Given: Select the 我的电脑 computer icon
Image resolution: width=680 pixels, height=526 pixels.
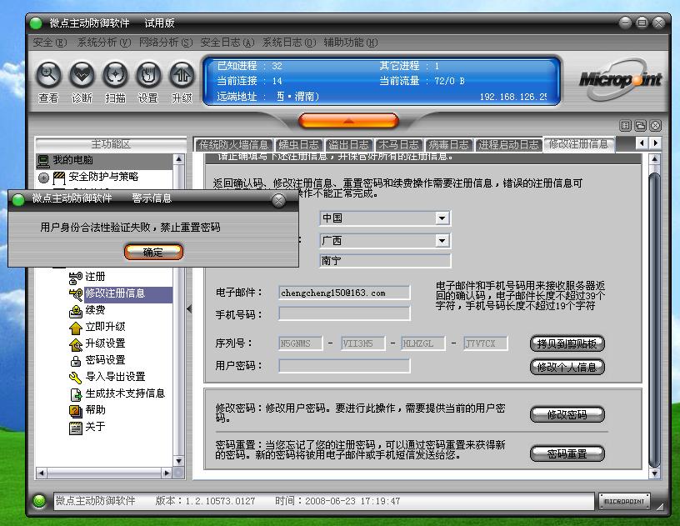Looking at the screenshot, I should [x=43, y=161].
